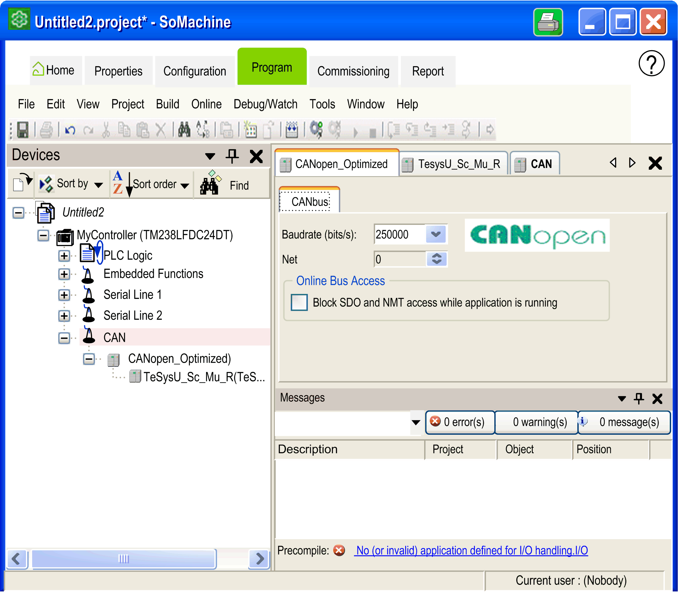
Task: Toggle the 0 warning(s) filter button
Action: coord(536,422)
